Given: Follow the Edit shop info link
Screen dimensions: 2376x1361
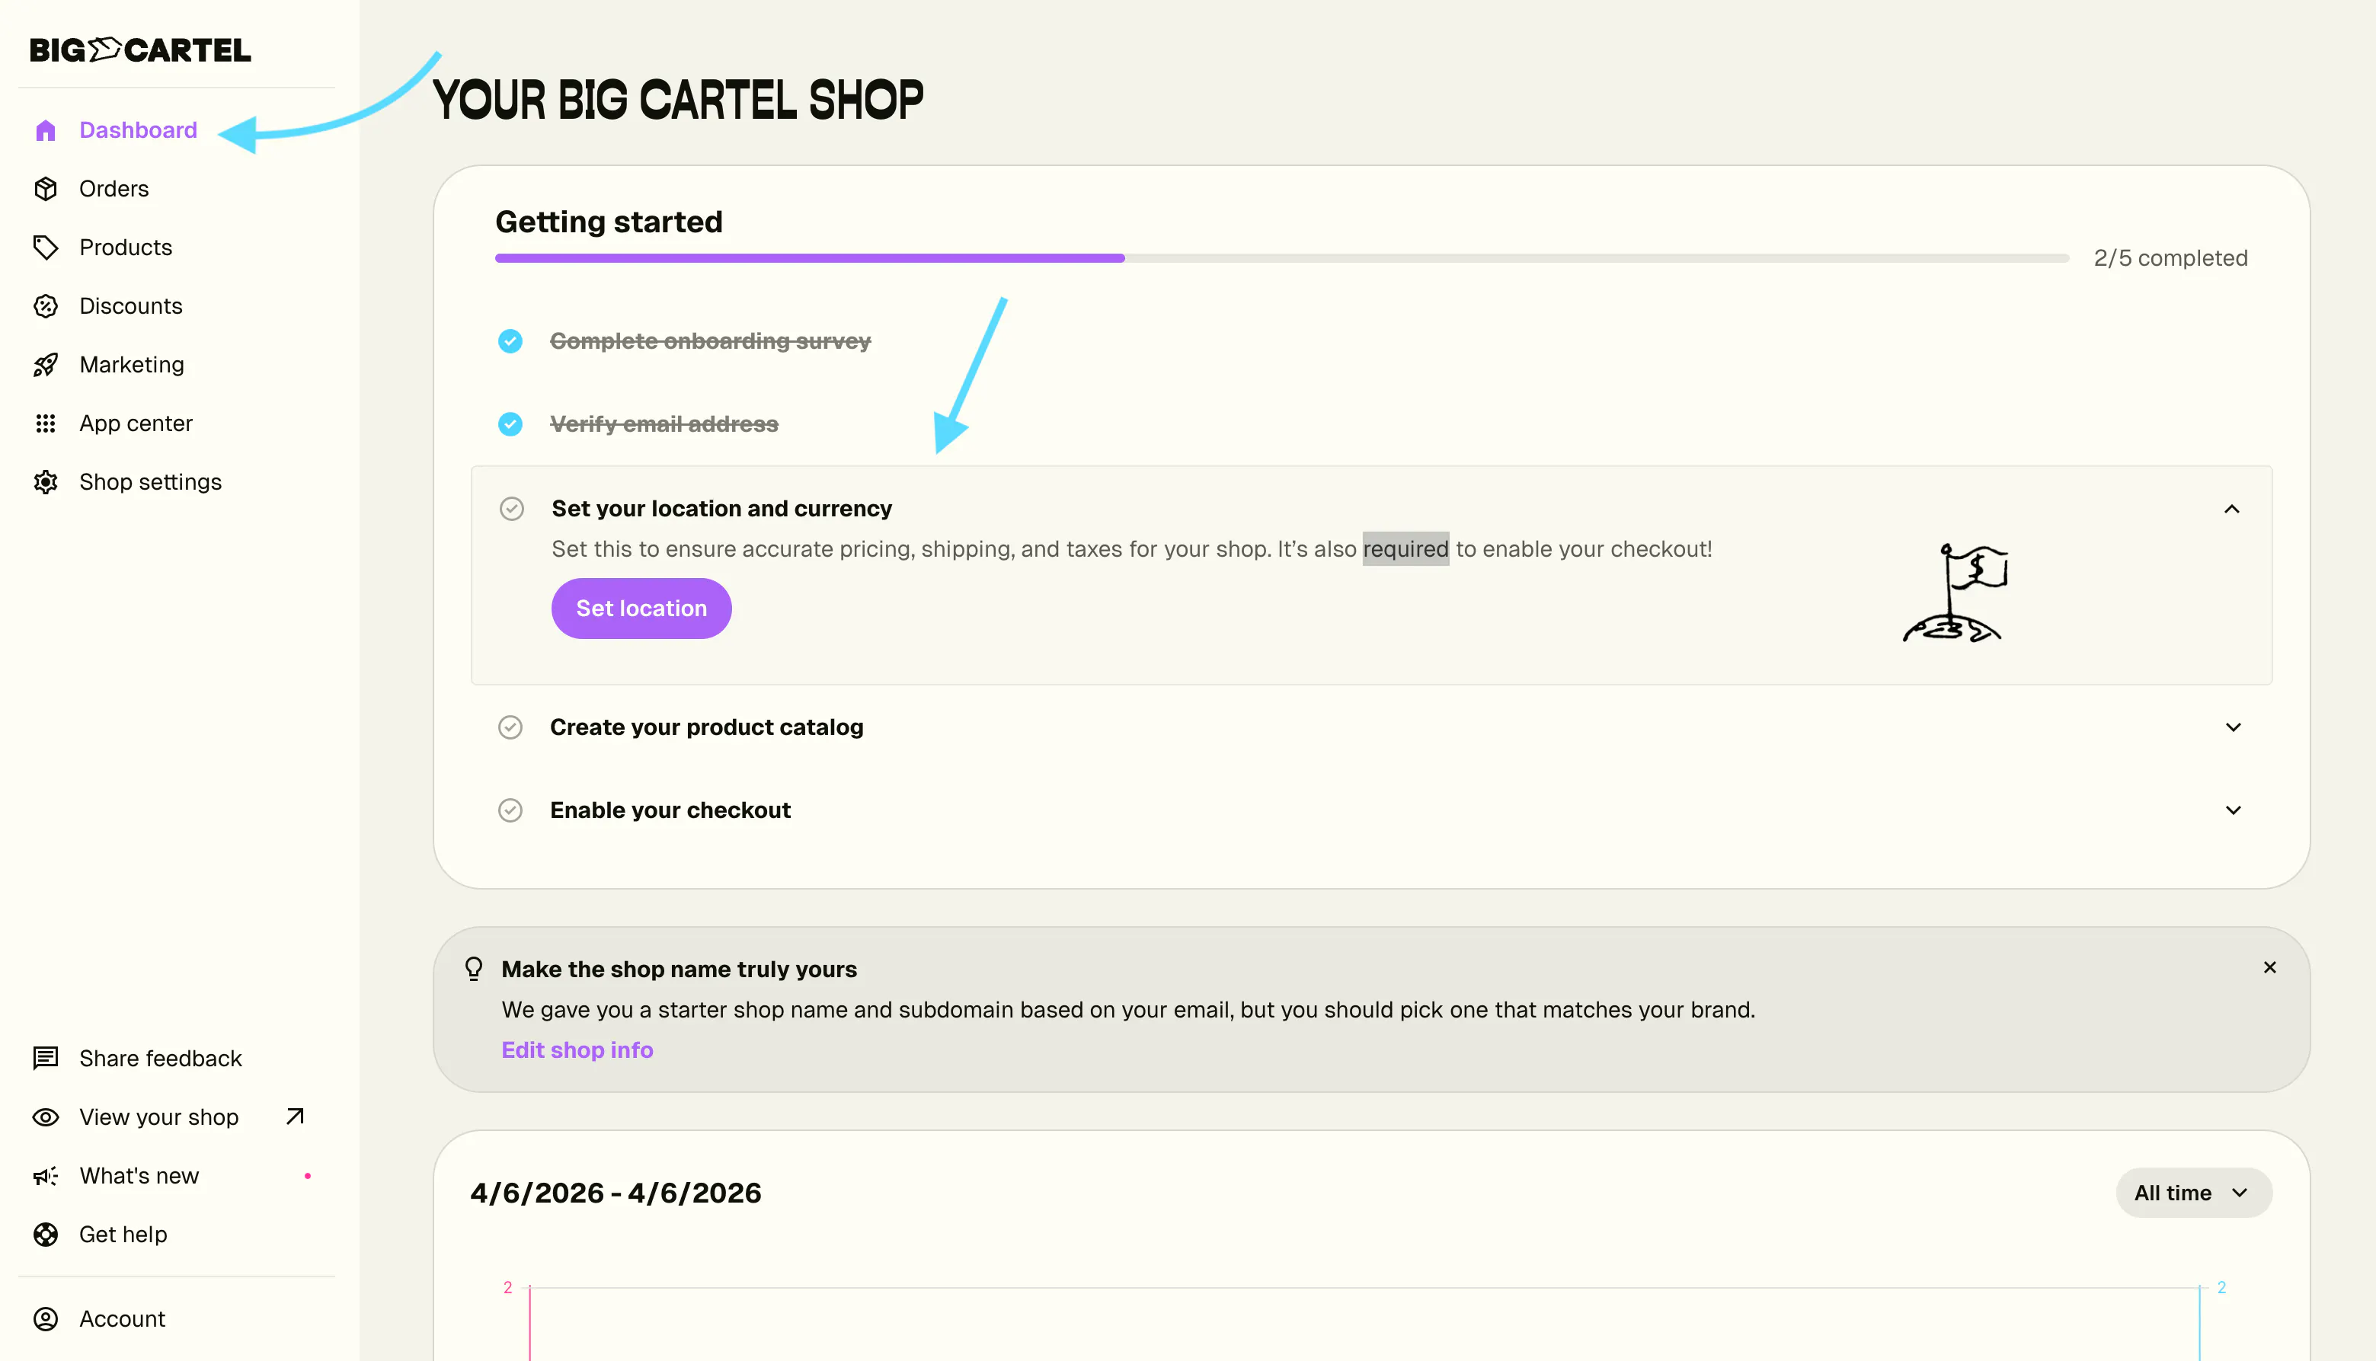Looking at the screenshot, I should click(x=577, y=1050).
